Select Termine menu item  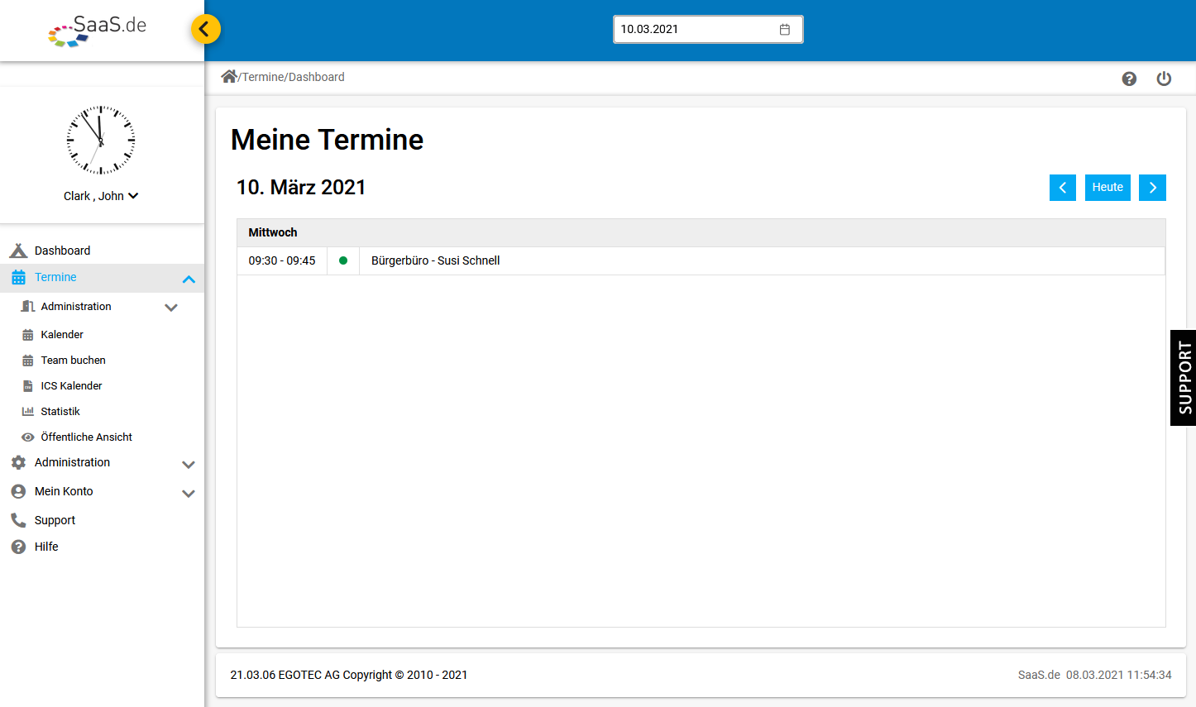55,277
